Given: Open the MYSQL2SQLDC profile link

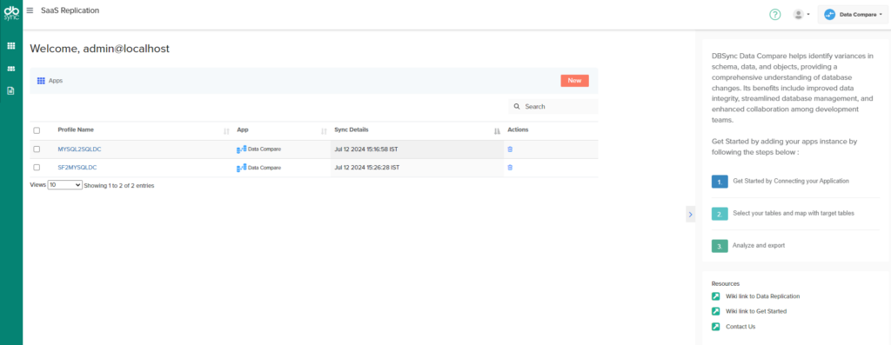Looking at the screenshot, I should pyautogui.click(x=79, y=149).
